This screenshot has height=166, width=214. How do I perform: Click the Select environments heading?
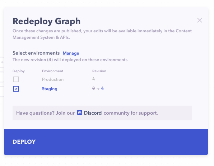coord(36,53)
